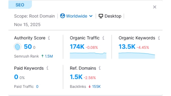This screenshot has width=171, height=96.
Task: Click the Authority Score heading
Action: point(30,38)
